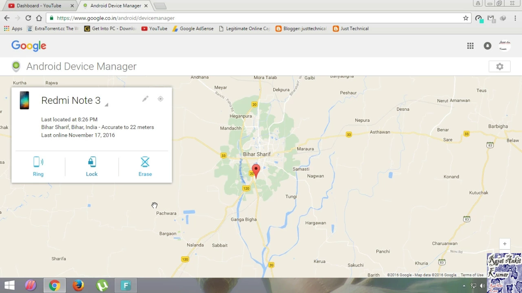Click the Nalanda map label

pos(195,245)
